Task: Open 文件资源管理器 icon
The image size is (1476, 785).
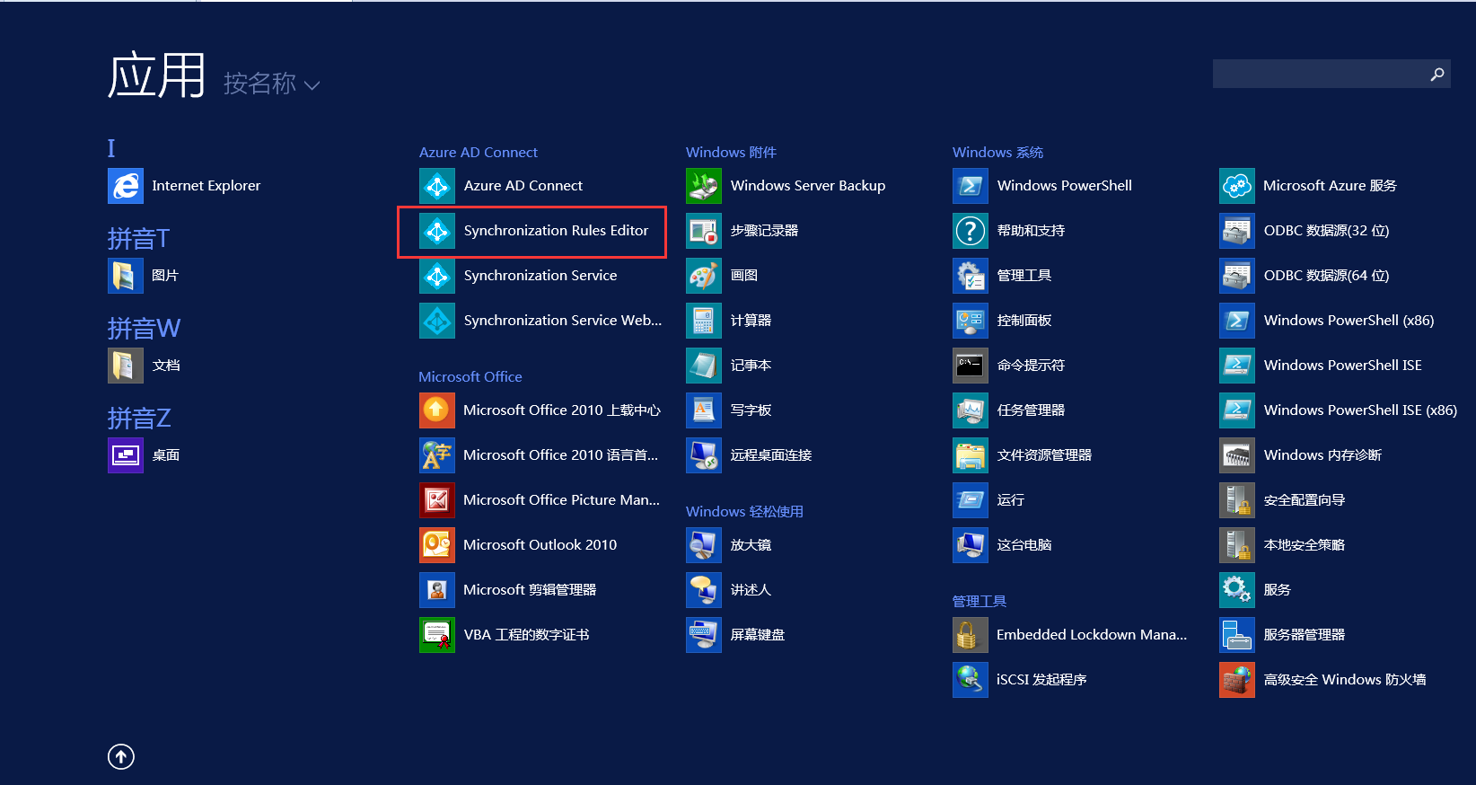Action: coord(971,455)
